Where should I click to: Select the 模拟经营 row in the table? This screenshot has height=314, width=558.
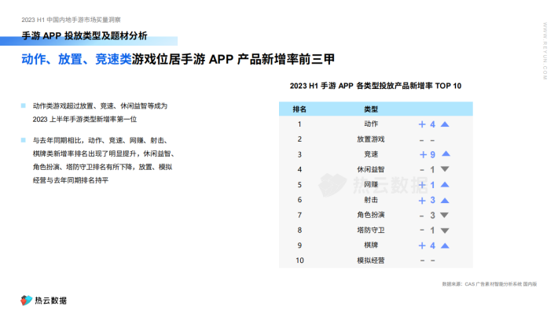click(x=376, y=260)
